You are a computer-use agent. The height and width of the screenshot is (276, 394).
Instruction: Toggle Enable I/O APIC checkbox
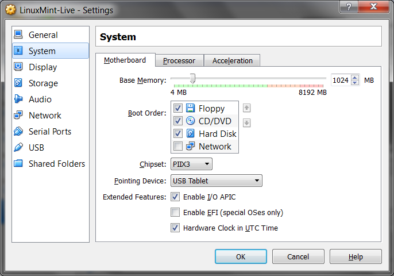tap(175, 197)
